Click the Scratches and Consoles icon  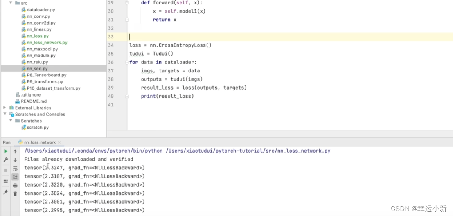point(11,115)
